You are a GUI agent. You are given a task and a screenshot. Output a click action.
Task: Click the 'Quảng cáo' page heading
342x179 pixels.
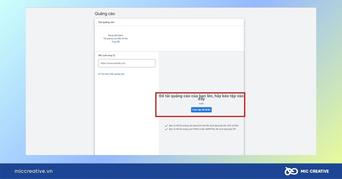pyautogui.click(x=105, y=14)
